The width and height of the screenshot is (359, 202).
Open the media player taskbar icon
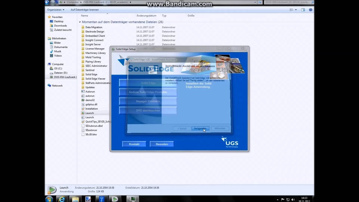pyautogui.click(x=115, y=199)
